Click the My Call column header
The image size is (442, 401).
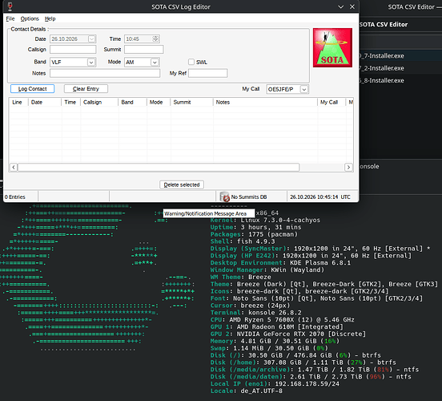[x=331, y=102]
